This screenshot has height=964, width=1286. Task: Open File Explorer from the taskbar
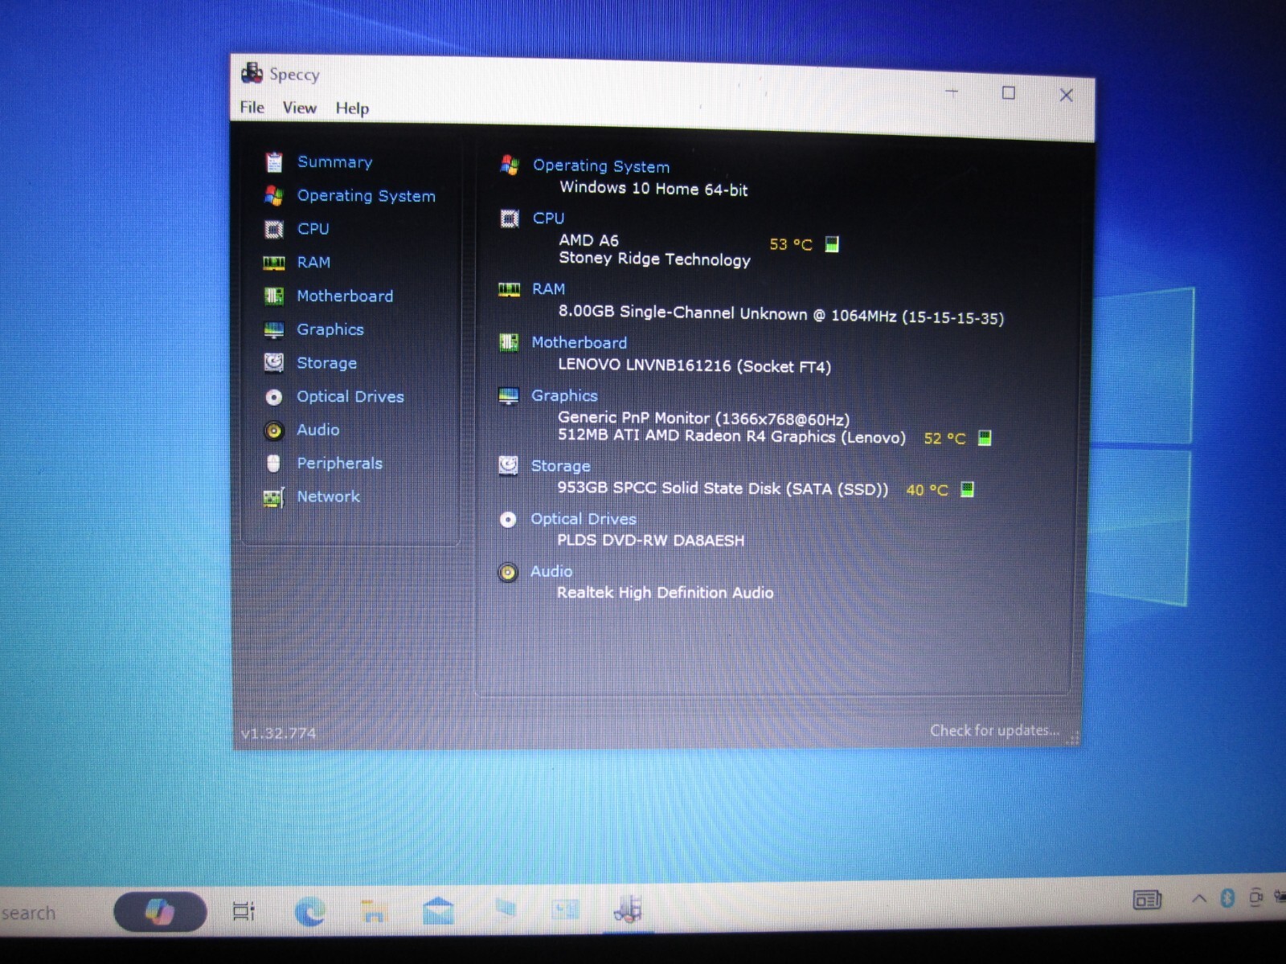click(x=374, y=912)
